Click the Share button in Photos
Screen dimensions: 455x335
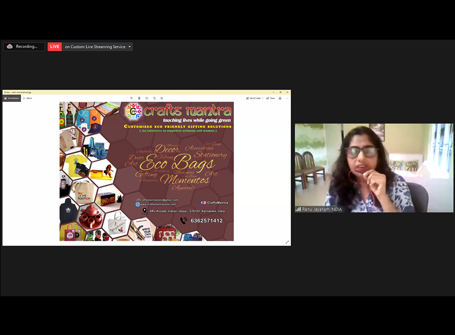pyautogui.click(x=271, y=98)
